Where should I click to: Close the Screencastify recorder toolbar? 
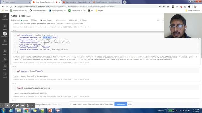point(33,105)
